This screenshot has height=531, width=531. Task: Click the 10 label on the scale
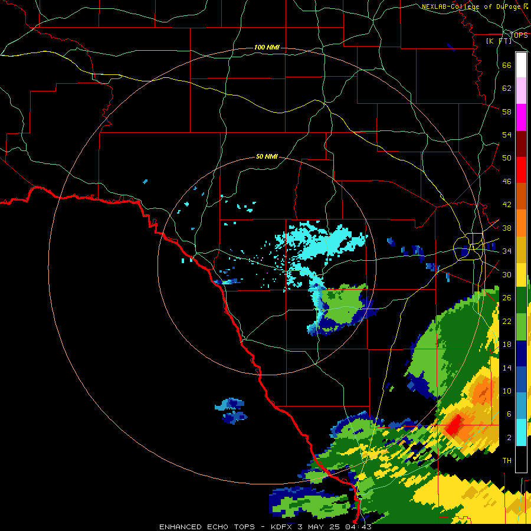[x=507, y=391]
